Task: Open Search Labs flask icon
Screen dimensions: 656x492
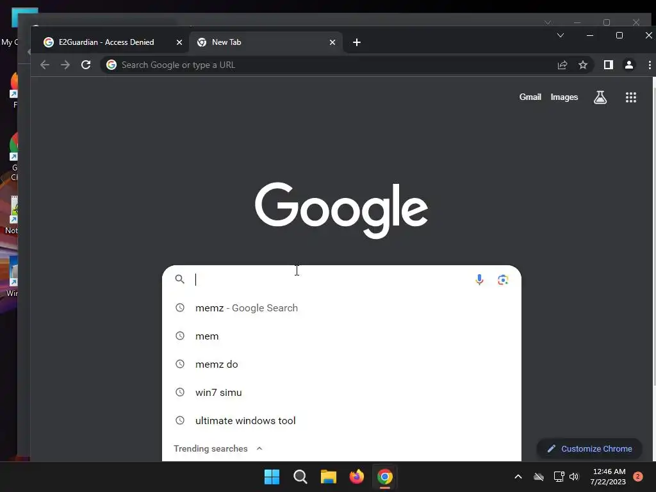Action: coord(600,97)
